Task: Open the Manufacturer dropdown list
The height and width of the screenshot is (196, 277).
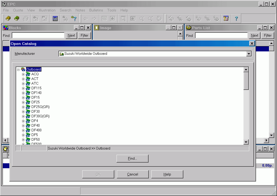Action: pyautogui.click(x=249, y=54)
